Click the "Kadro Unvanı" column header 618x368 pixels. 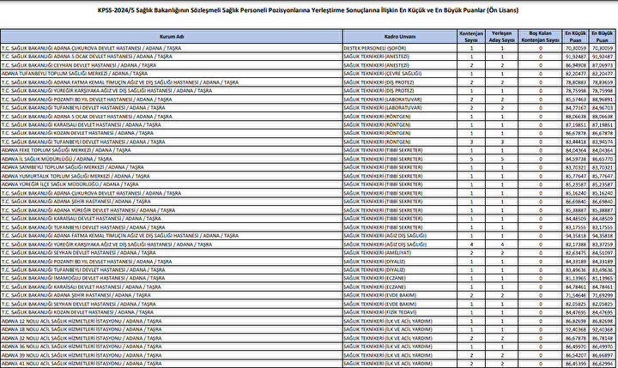[400, 36]
